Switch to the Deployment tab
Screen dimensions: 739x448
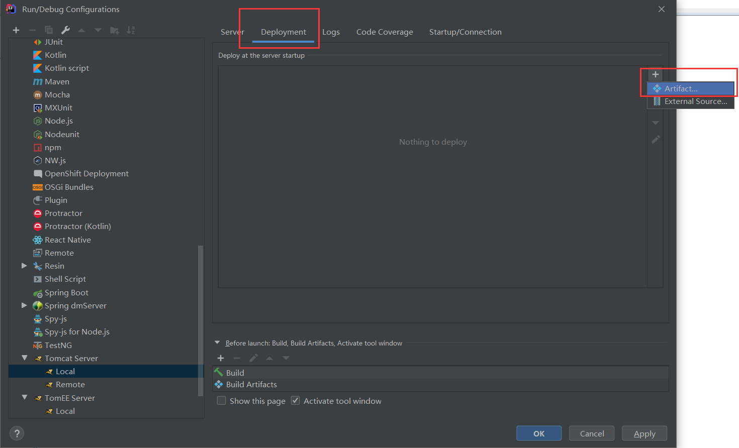[283, 32]
